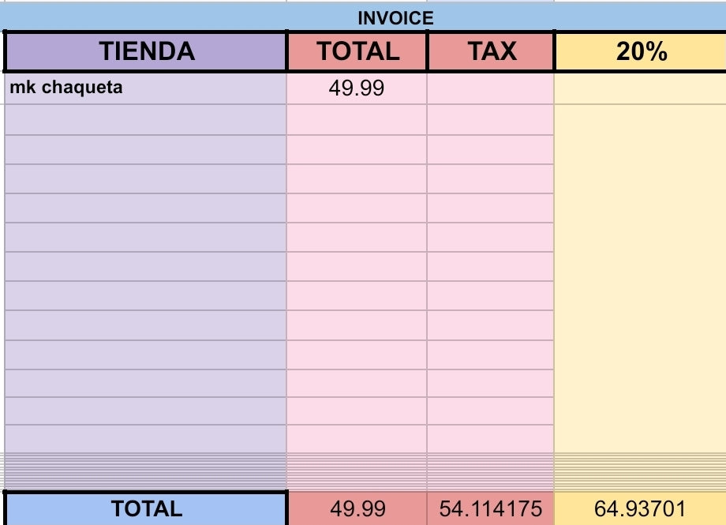Click empty 20% cell in mk chaqueta row

point(640,88)
